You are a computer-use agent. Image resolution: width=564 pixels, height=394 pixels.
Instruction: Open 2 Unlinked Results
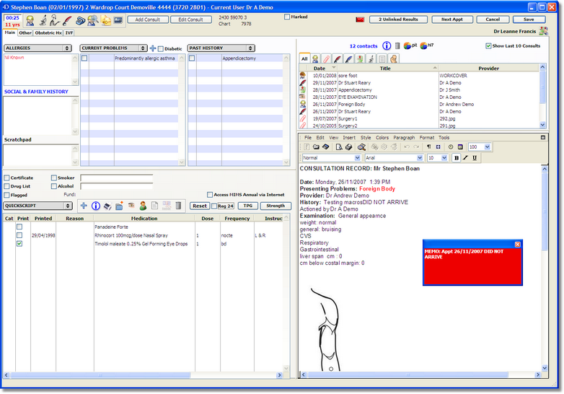pyautogui.click(x=398, y=19)
